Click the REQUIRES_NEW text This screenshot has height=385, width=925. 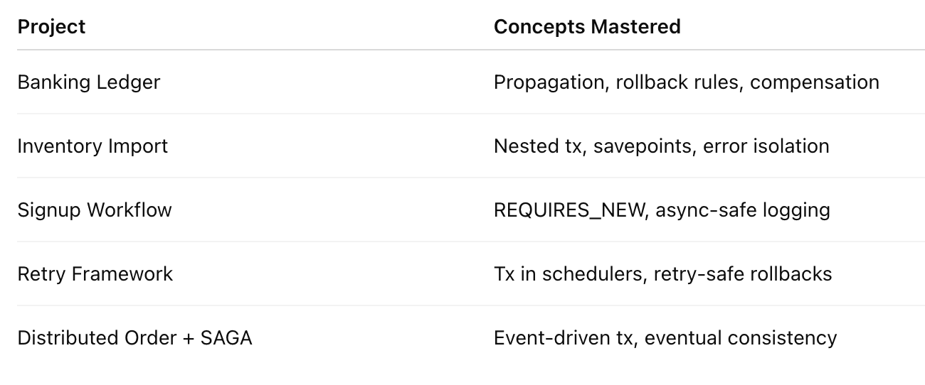pyautogui.click(x=569, y=210)
